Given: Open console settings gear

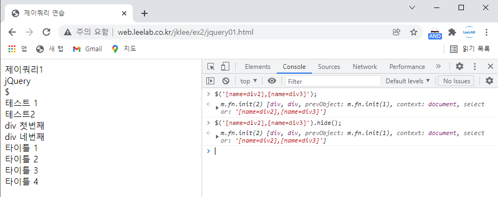Looking at the screenshot, I should (x=489, y=81).
